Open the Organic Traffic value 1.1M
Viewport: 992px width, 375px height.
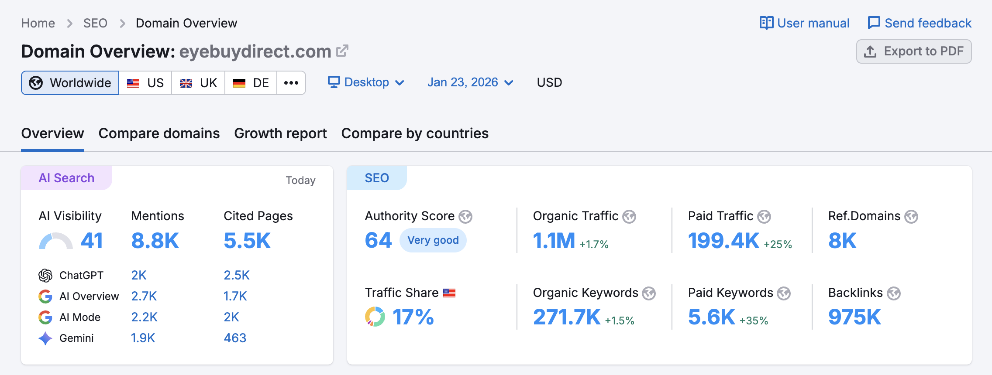point(554,241)
